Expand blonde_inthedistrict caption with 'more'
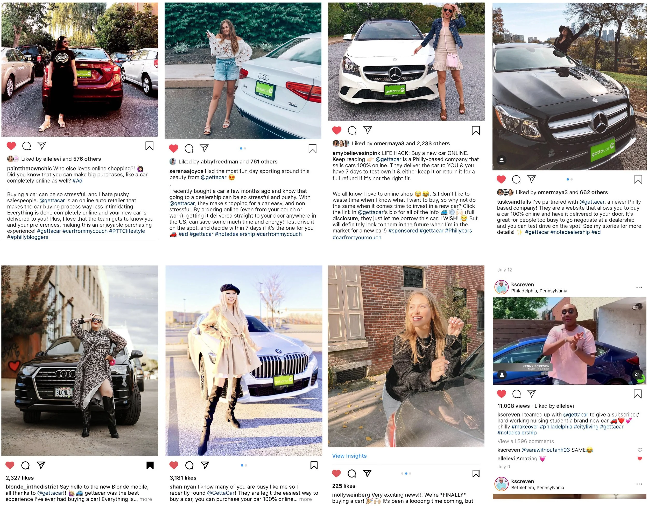Viewport: 648px width, 508px height. coord(145,499)
